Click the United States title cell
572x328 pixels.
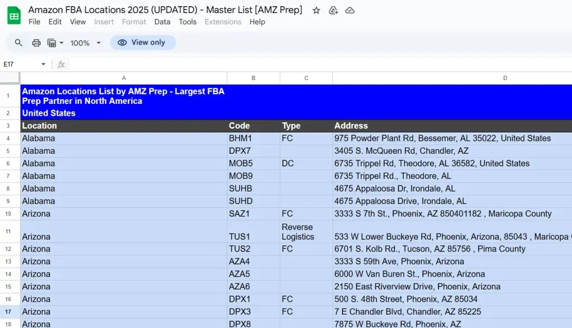click(x=123, y=113)
